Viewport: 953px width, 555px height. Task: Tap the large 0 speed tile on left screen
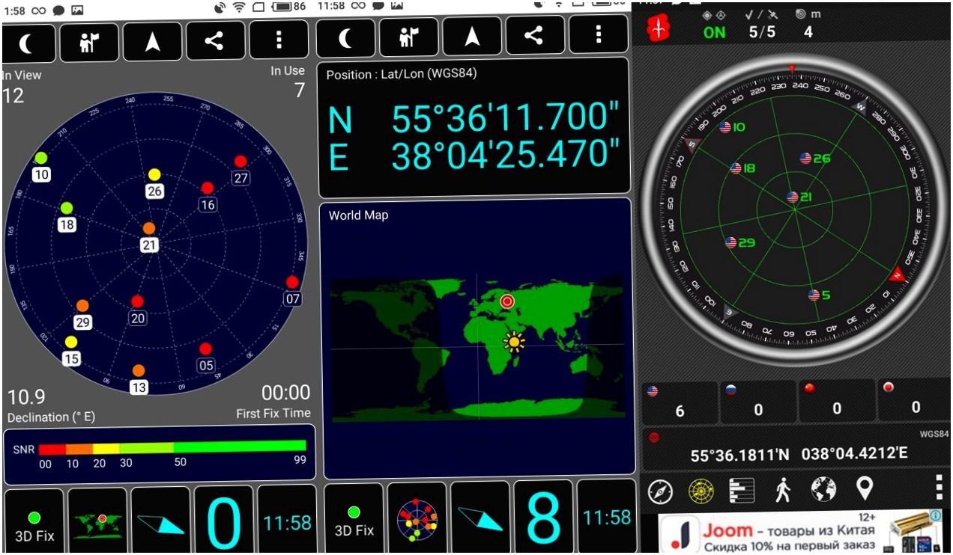(x=223, y=519)
